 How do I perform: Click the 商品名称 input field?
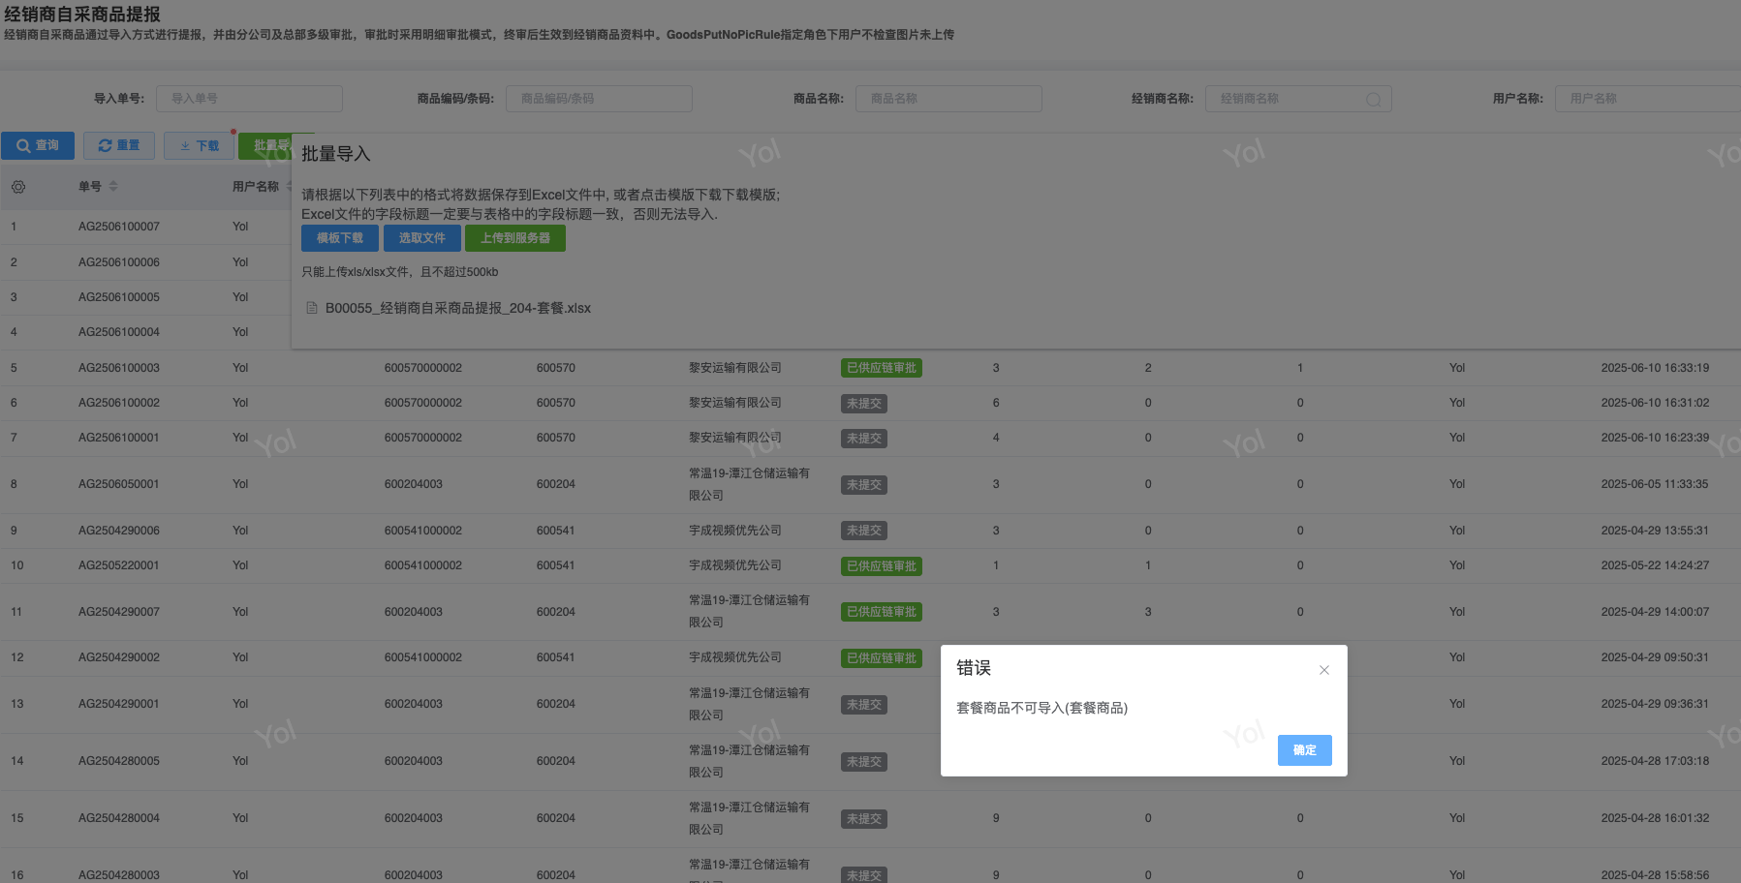948,99
